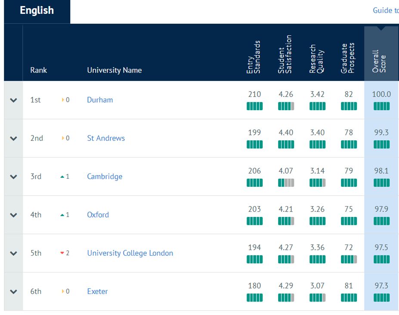Open the Exeter university link
Viewport: 399px width, 315px height.
point(97,291)
